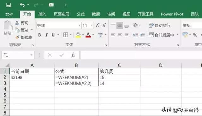Switch to the 数据 tab
The width and height of the screenshot is (202, 116).
coord(96,14)
